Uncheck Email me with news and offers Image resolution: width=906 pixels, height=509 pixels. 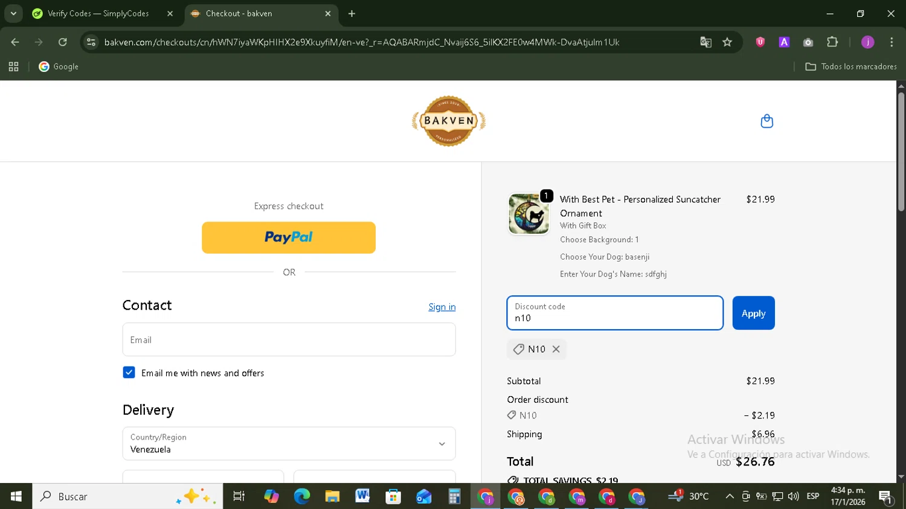coord(129,373)
